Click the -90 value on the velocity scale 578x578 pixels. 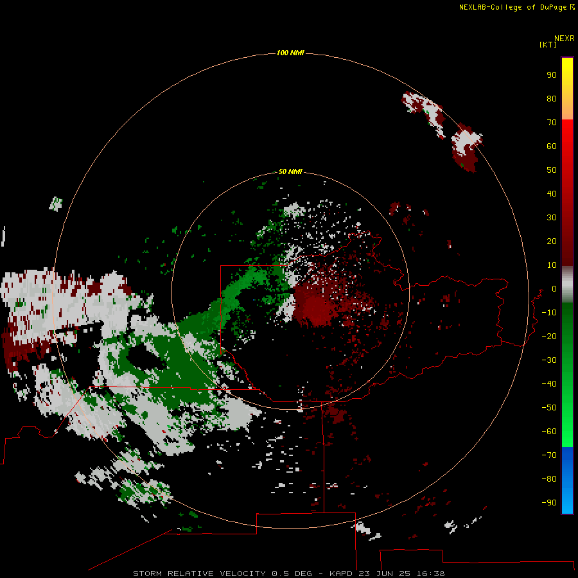(549, 502)
